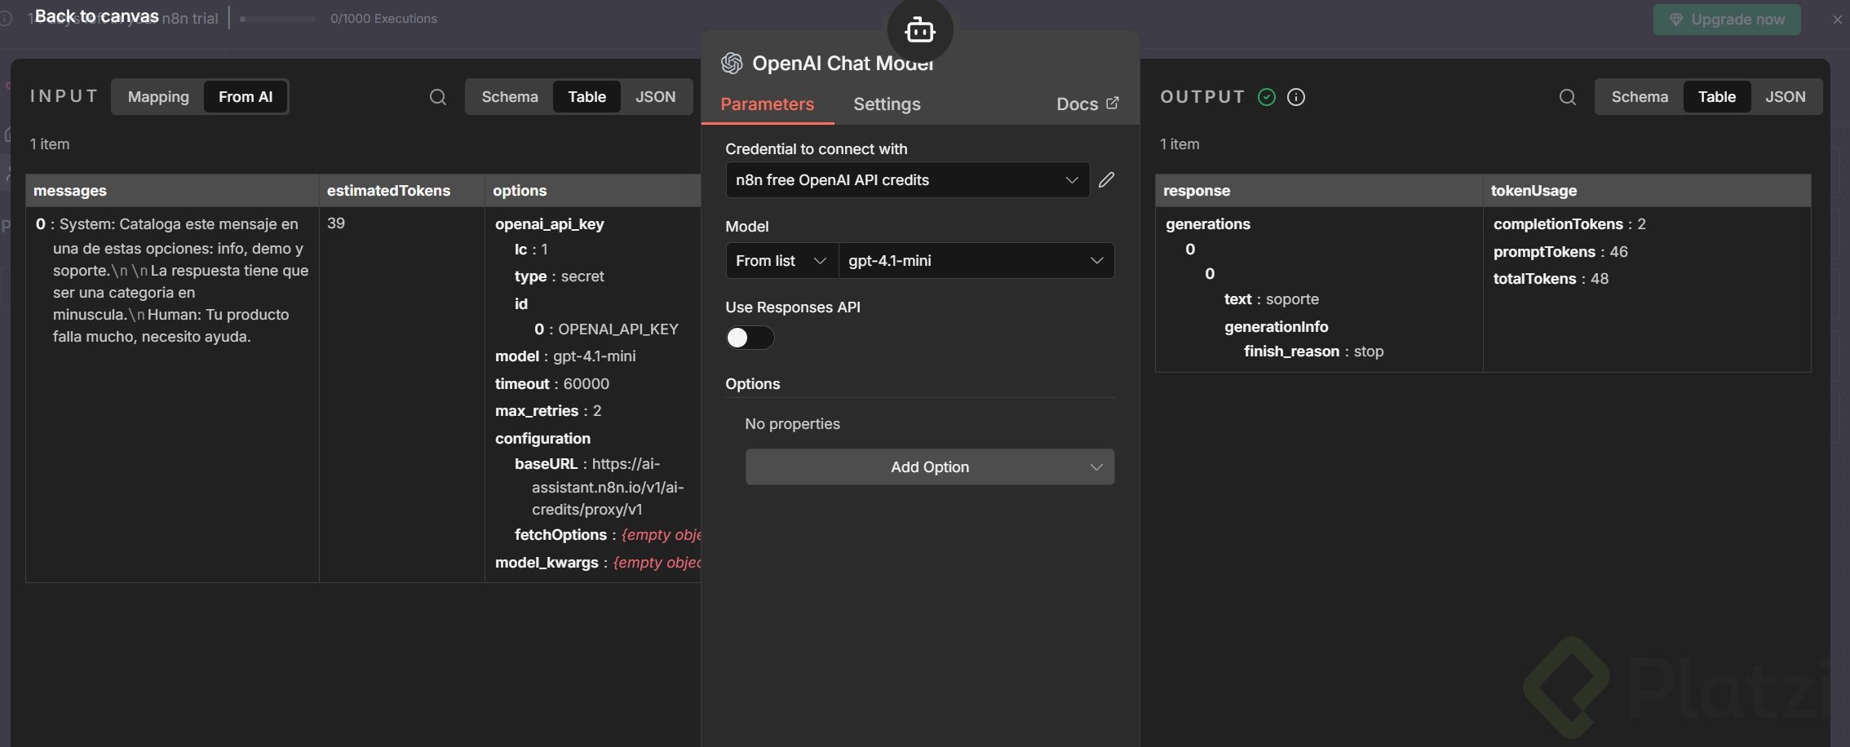The width and height of the screenshot is (1850, 747).
Task: Click the max_retries entry
Action: pyautogui.click(x=548, y=411)
